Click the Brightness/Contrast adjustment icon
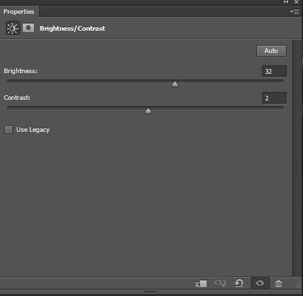 [x=13, y=28]
